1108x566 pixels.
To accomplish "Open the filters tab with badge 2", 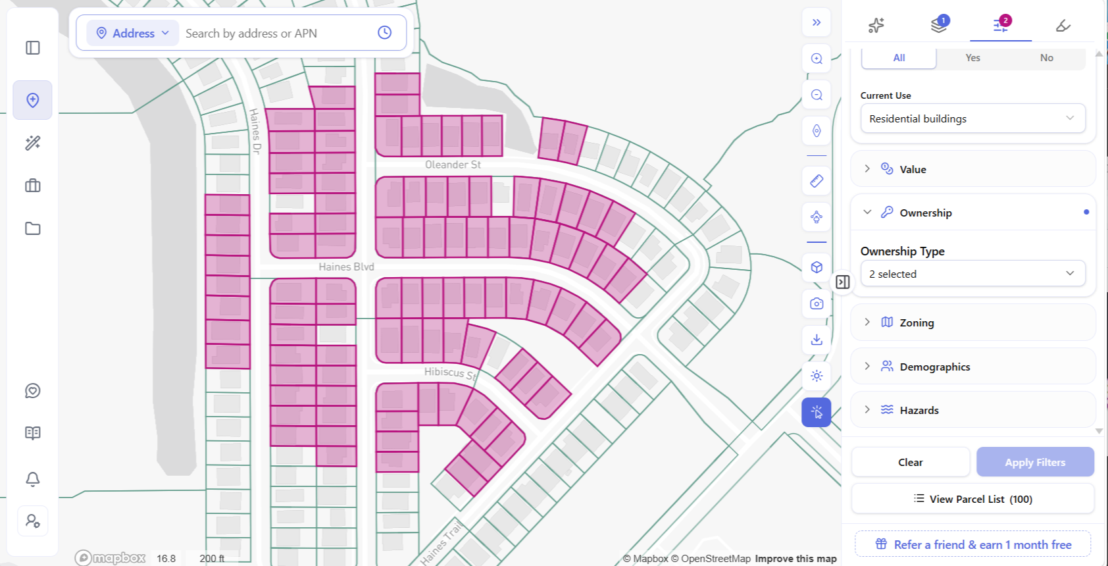I will (1001, 25).
